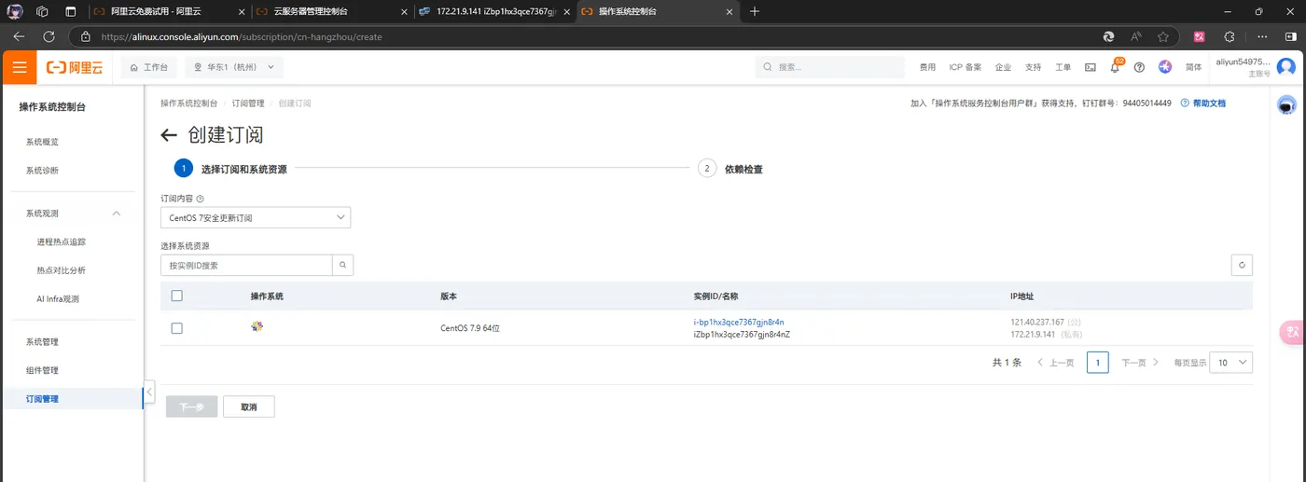Open the pink translate extension in browser toolbar
The width and height of the screenshot is (1306, 482).
pyautogui.click(x=1200, y=36)
